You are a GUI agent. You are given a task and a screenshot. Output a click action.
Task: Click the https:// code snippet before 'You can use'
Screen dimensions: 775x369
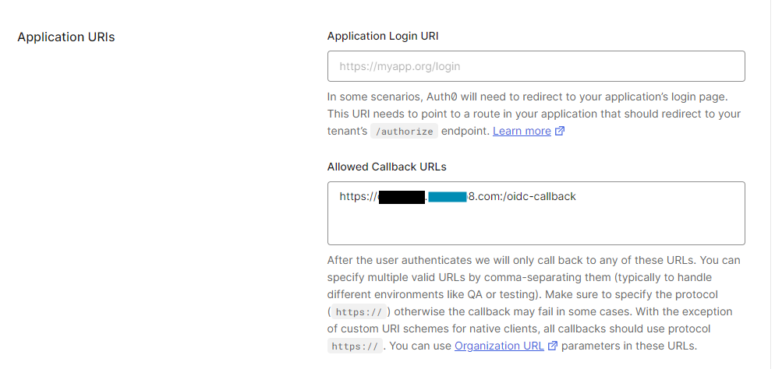point(356,346)
